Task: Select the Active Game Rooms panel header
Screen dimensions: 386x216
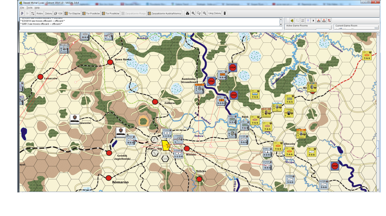Action: [297, 26]
